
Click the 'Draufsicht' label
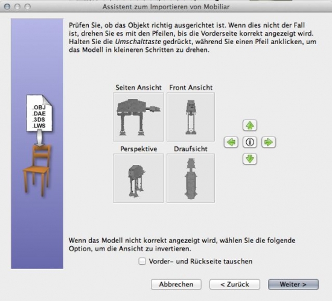click(191, 149)
